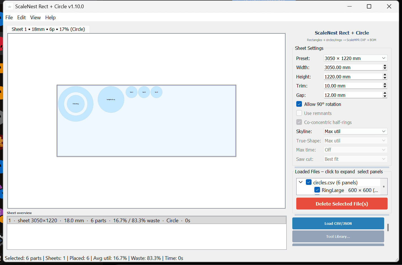This screenshot has height=265, width=402.
Task: Open the Help menu
Action: [50, 18]
